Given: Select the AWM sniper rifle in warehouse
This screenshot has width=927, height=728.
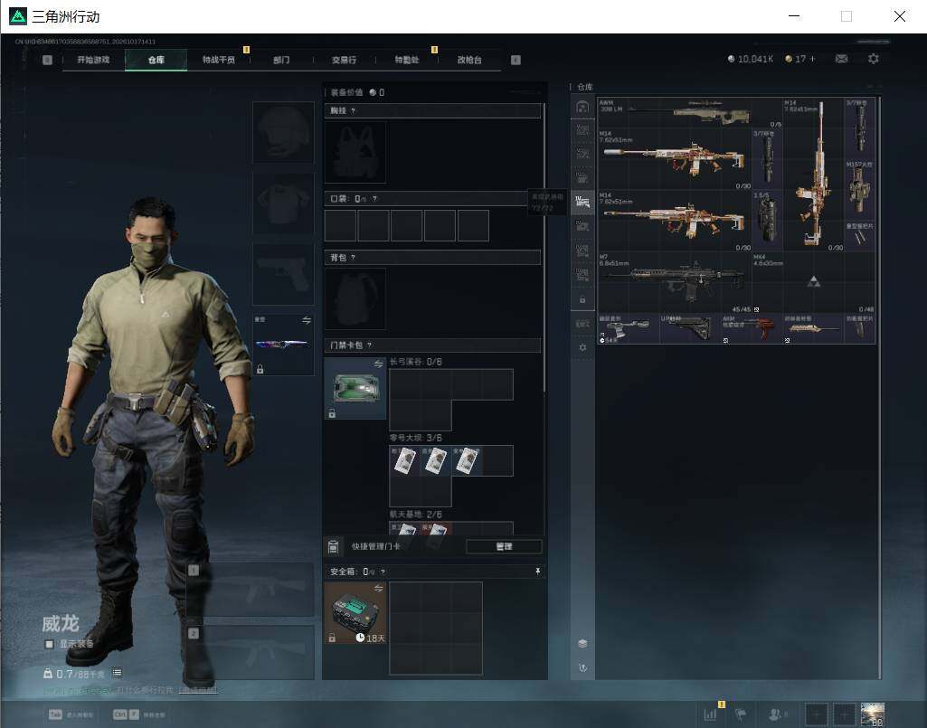Looking at the screenshot, I should click(x=689, y=112).
